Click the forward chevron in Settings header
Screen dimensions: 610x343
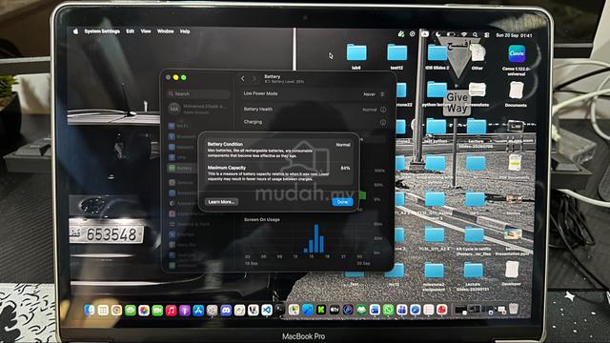point(254,78)
